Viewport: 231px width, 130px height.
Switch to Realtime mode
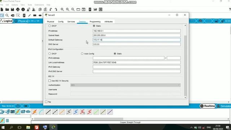pos(208,106)
